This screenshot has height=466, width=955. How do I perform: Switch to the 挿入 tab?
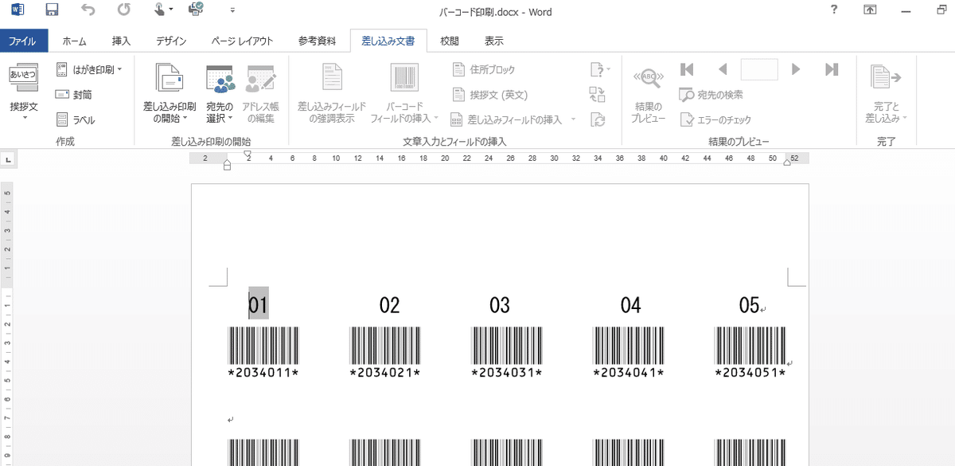pos(121,41)
